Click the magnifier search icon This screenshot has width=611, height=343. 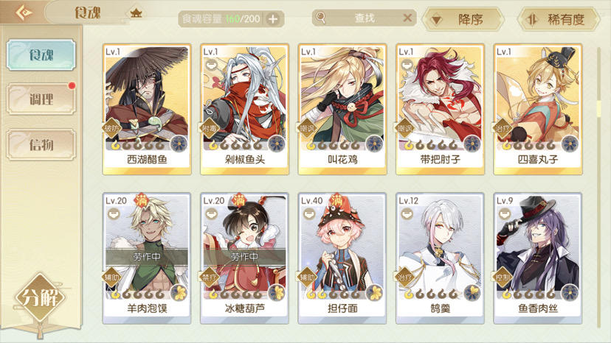[x=320, y=18]
